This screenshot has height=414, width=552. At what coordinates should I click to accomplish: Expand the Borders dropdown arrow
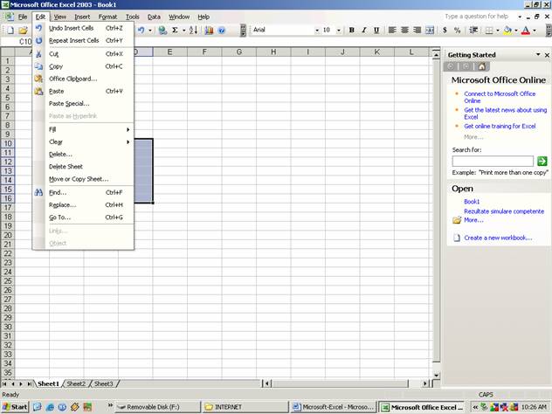pyautogui.click(x=498, y=31)
